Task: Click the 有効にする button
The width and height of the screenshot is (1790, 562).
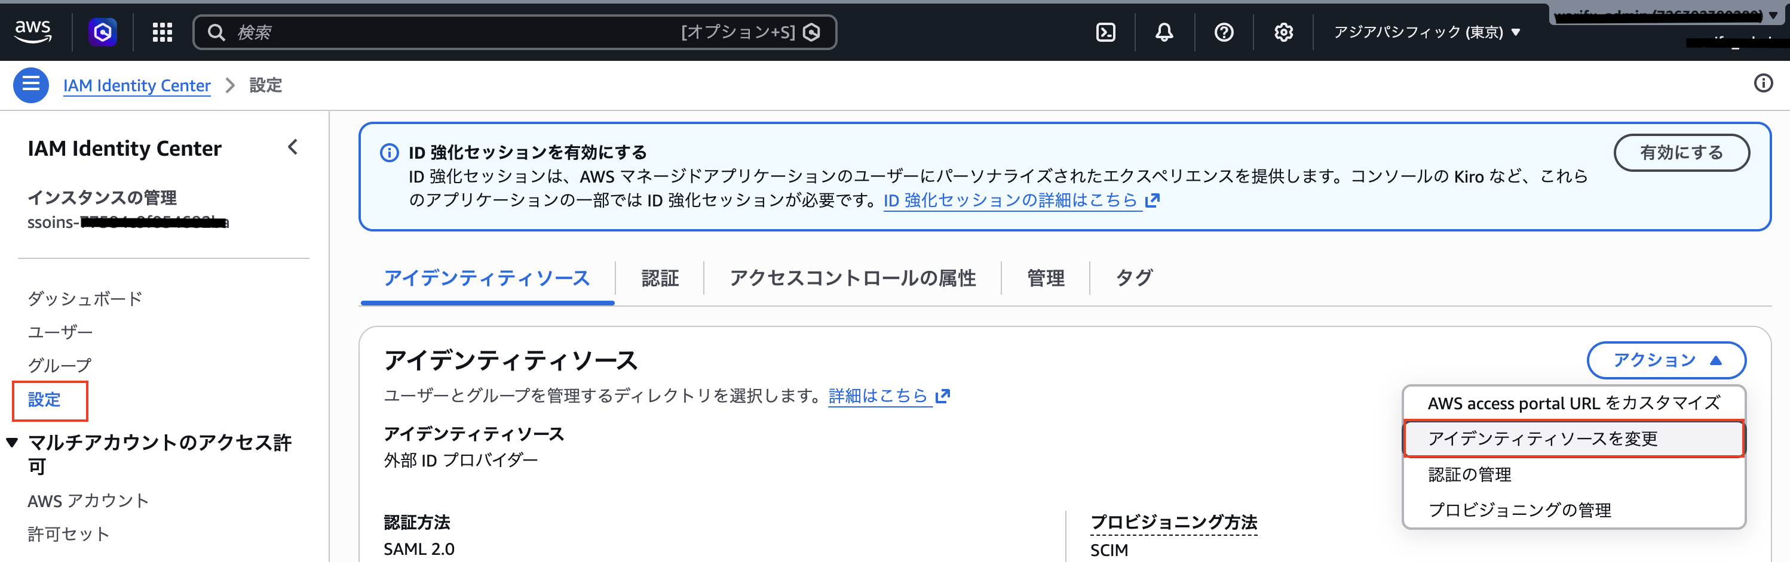Action: point(1681,153)
